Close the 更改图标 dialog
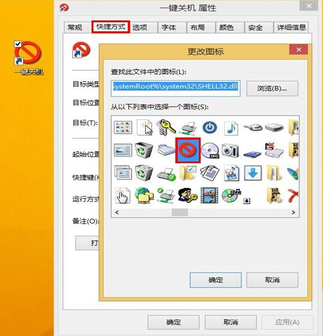The image size is (323, 336). coord(298,50)
